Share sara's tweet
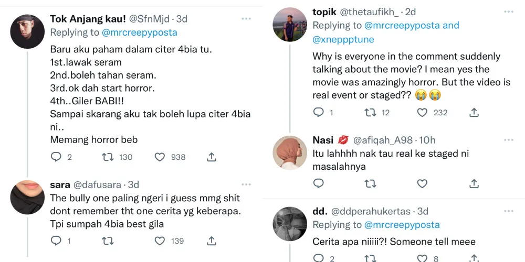Viewport: 525px width, 262px height. (212, 241)
